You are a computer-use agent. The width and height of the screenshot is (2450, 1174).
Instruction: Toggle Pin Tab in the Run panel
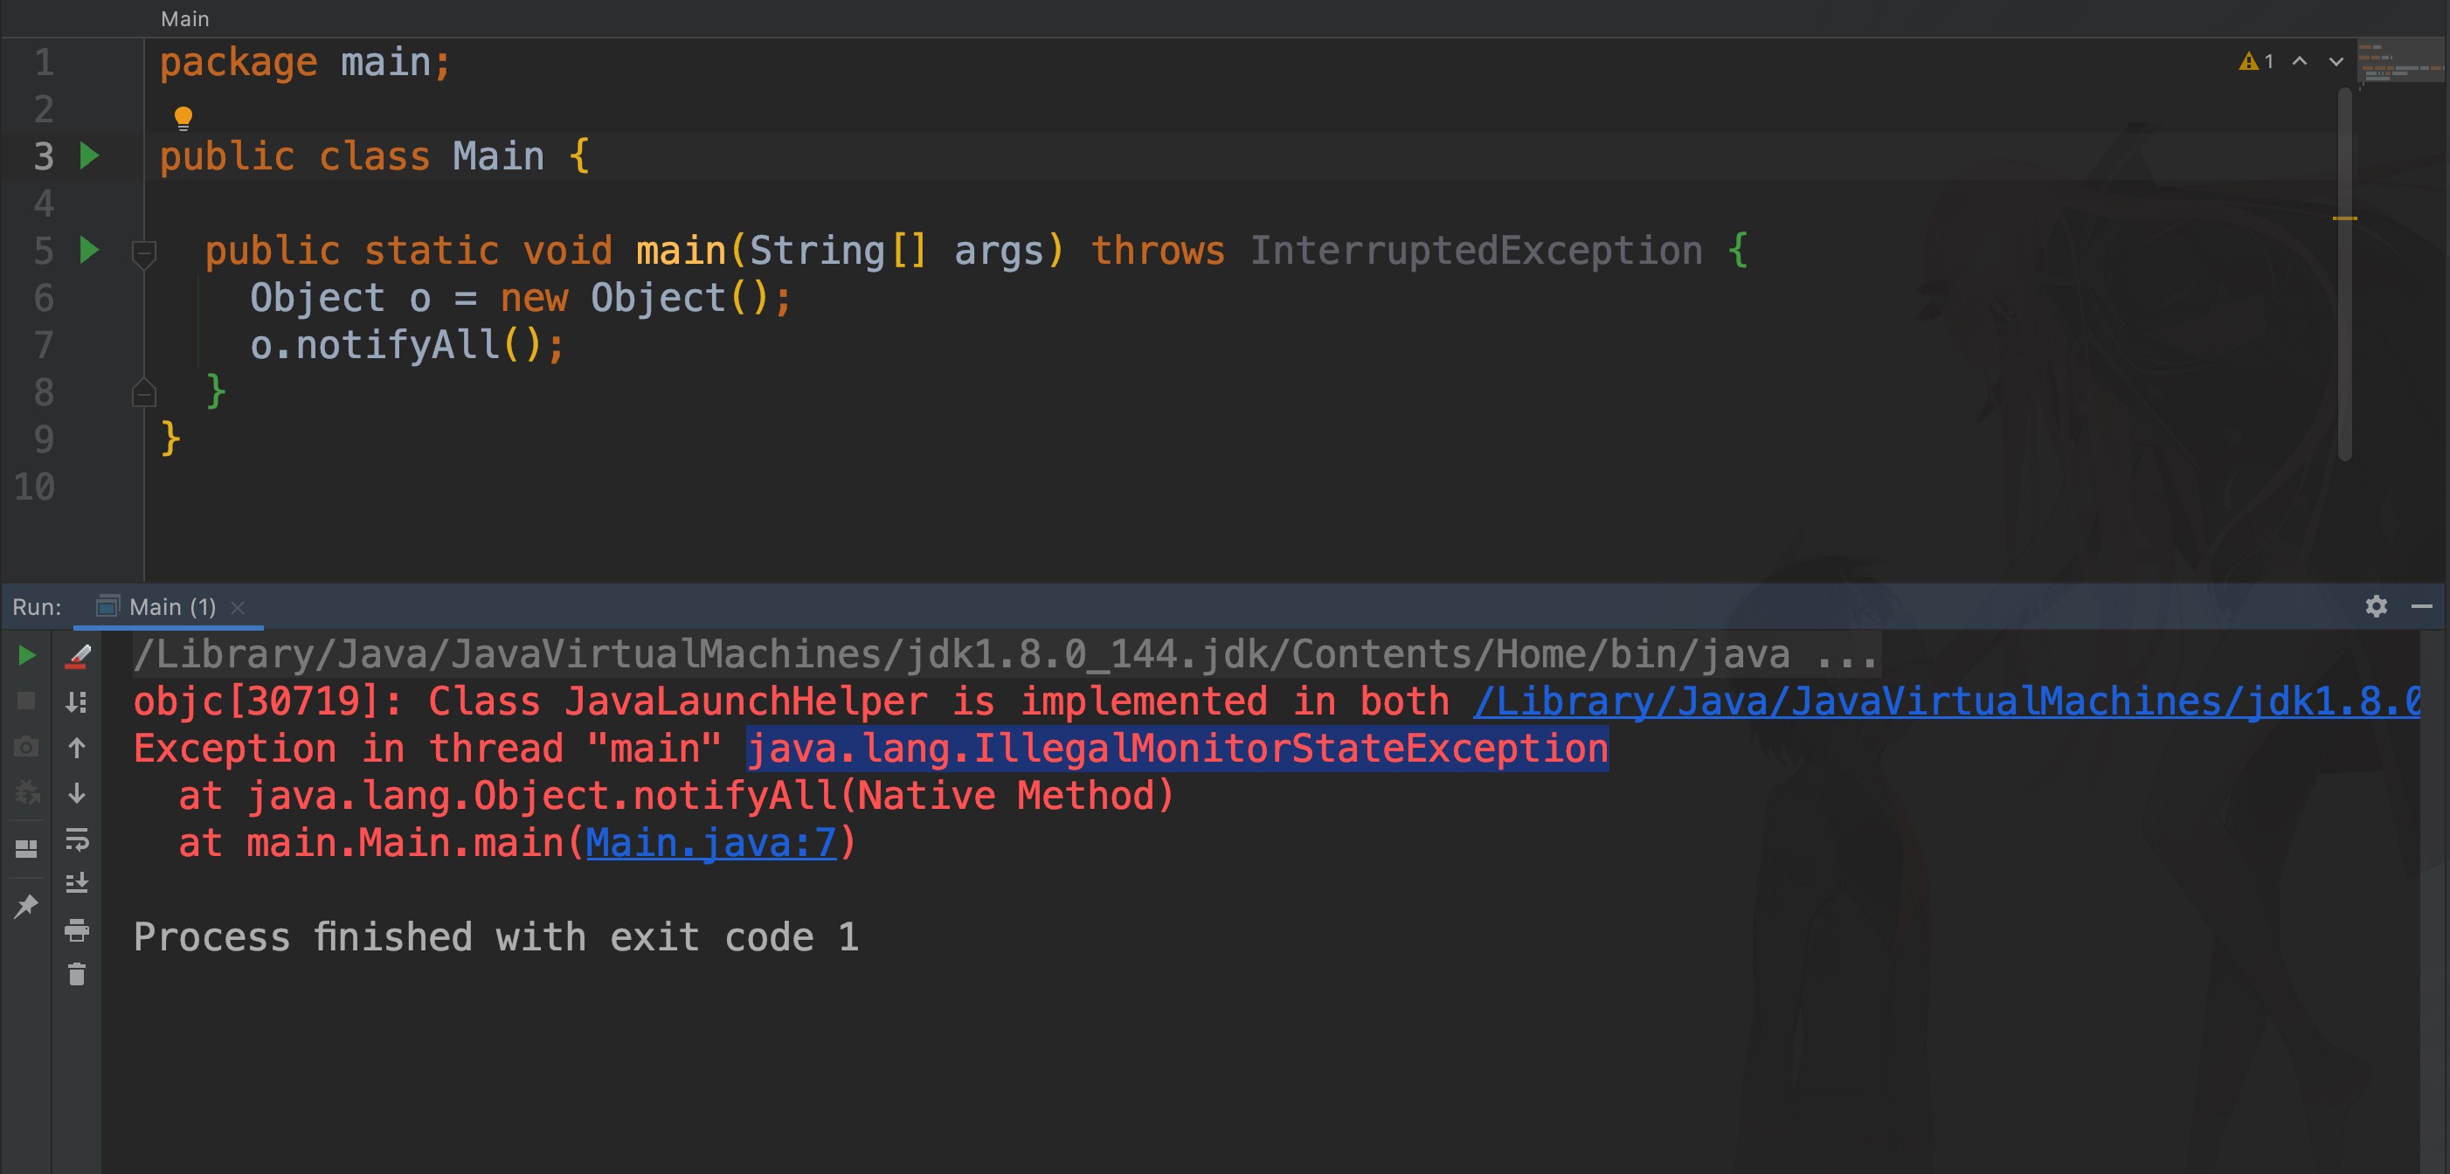(26, 905)
